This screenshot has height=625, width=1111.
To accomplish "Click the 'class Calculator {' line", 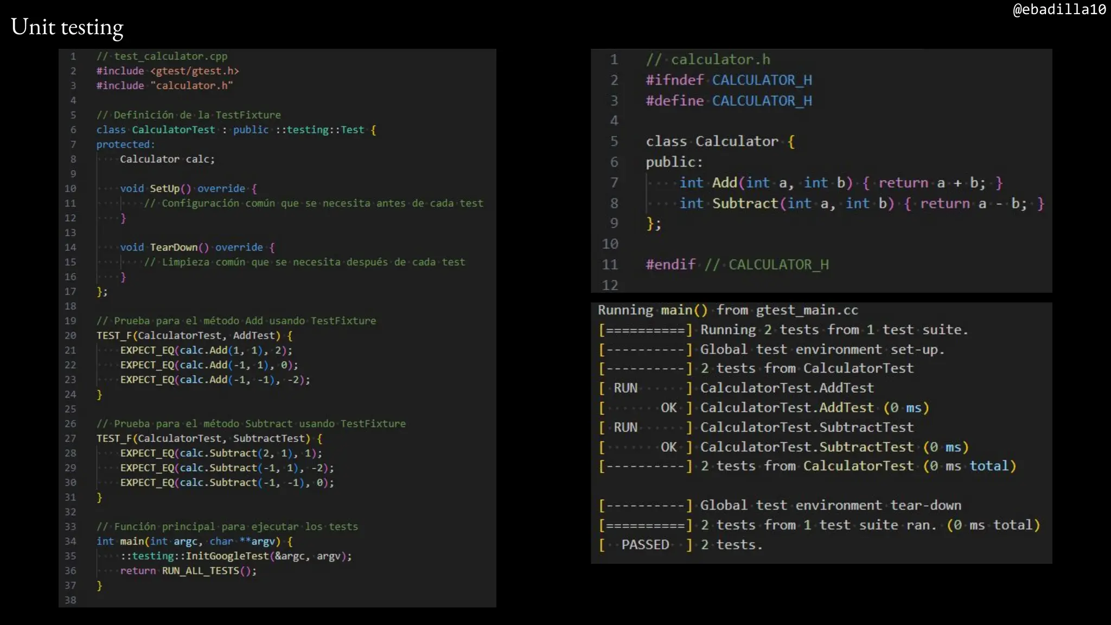I will coord(720,141).
